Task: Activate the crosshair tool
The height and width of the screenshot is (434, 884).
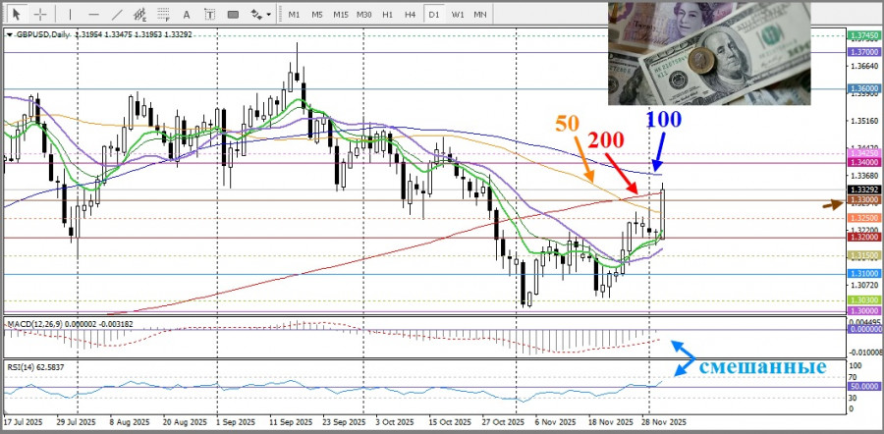Action: (x=40, y=15)
